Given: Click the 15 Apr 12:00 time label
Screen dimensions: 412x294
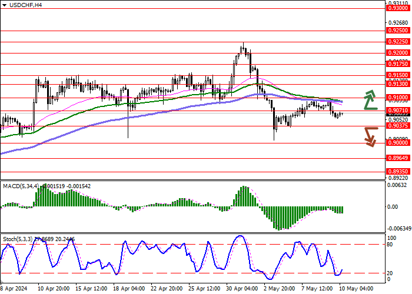Looking at the screenshot, I should point(92,289).
